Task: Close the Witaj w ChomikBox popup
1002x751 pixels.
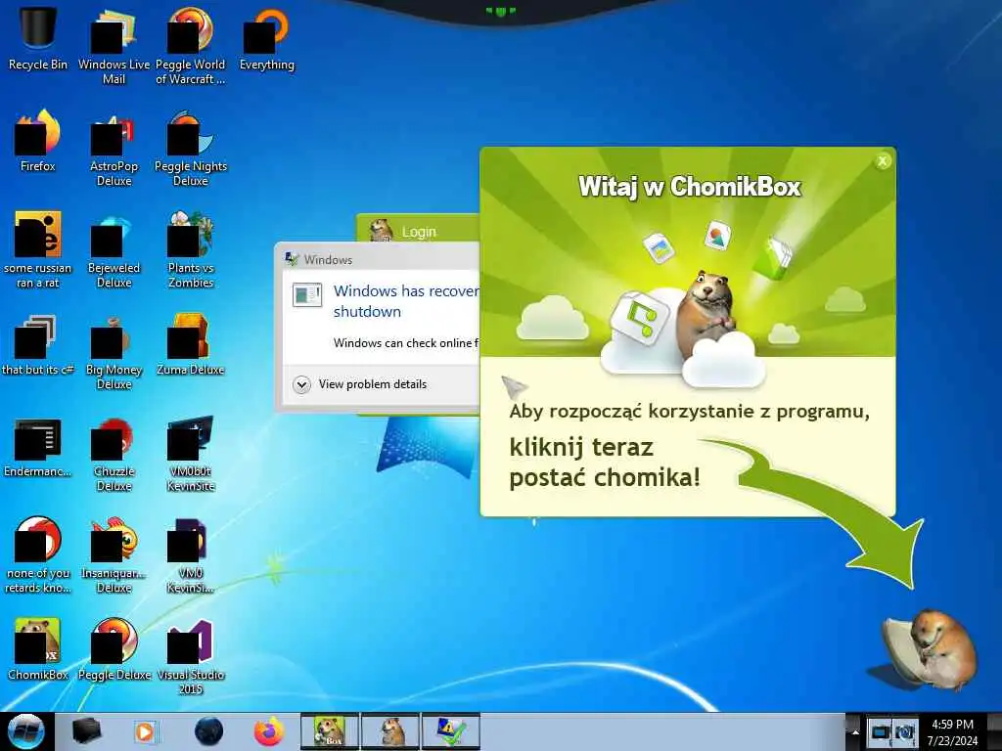Action: pyautogui.click(x=883, y=161)
